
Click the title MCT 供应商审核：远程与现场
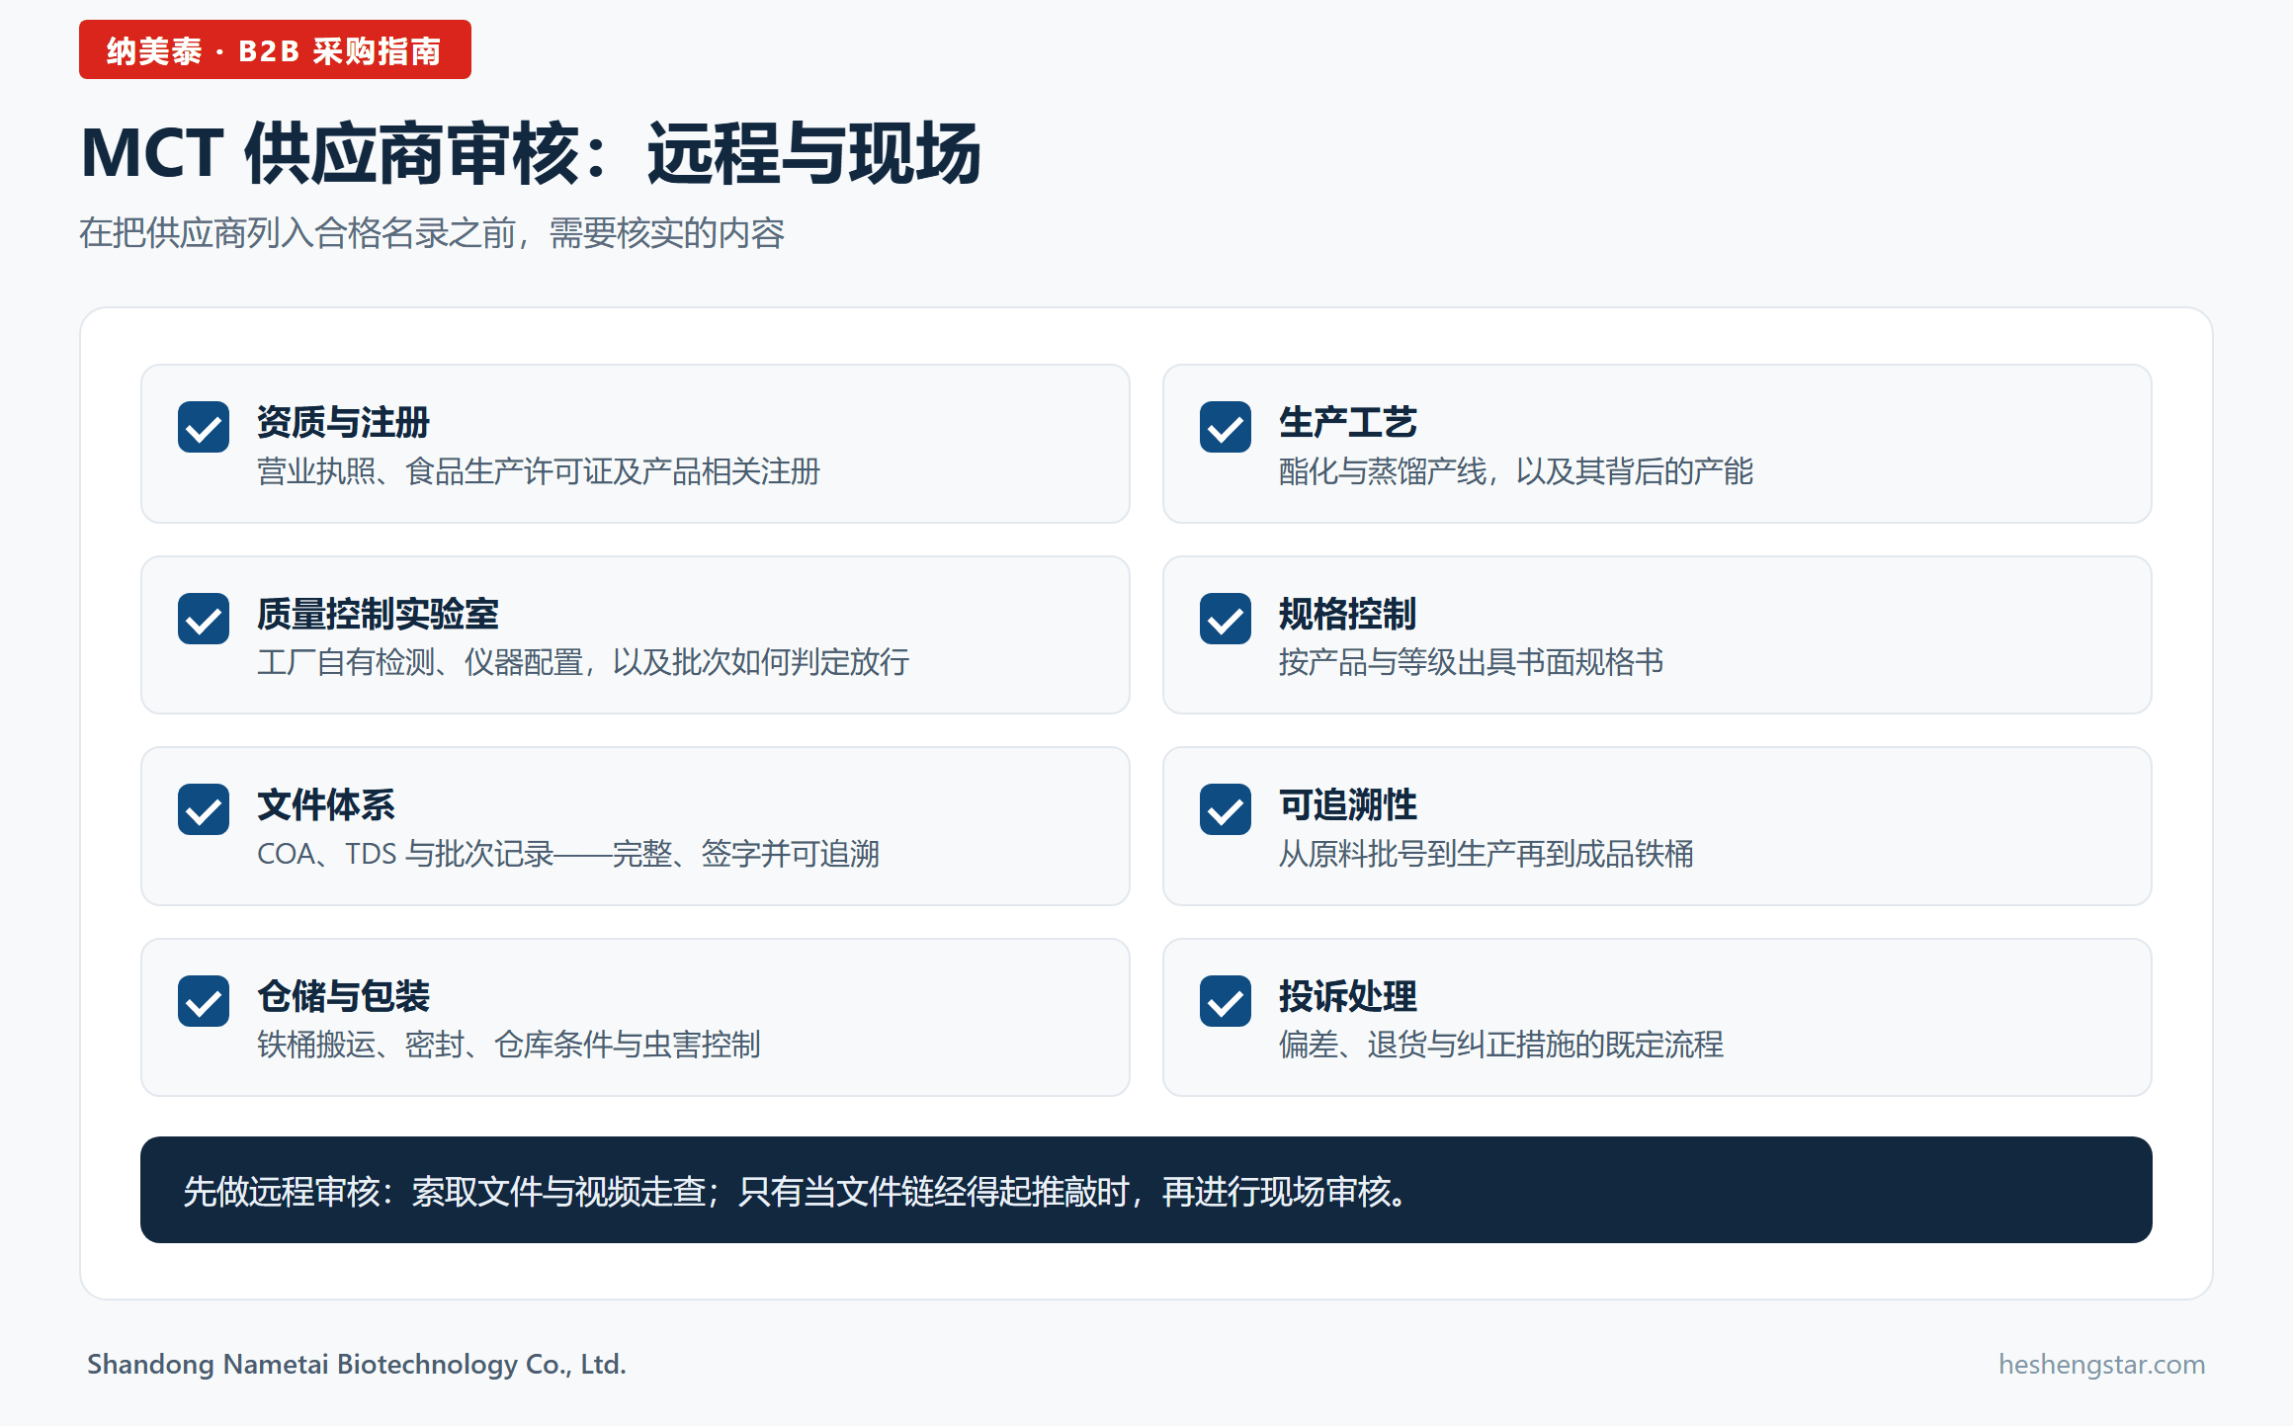click(x=531, y=153)
